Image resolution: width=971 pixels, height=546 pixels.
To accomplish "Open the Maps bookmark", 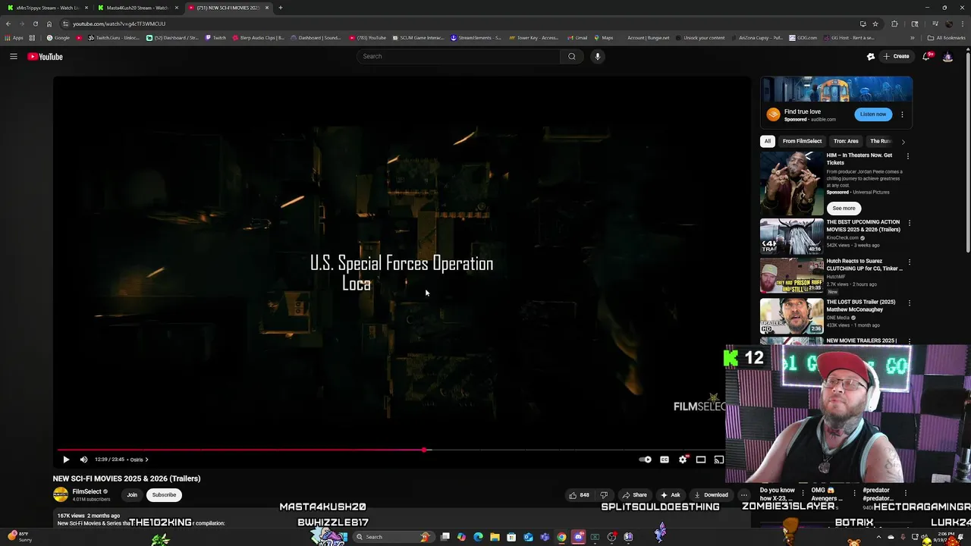I will click(604, 38).
